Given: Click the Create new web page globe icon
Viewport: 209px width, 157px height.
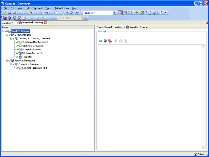Looking at the screenshot, I should click(x=105, y=41).
